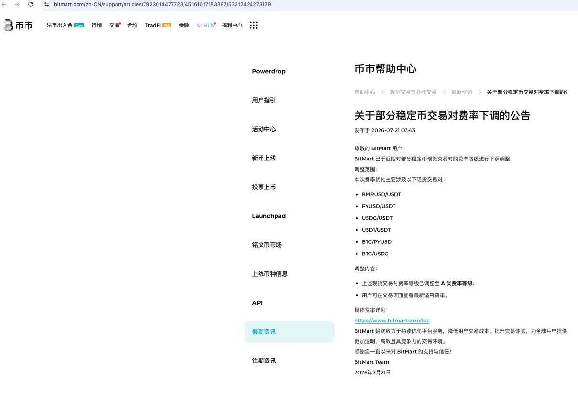Select 往期资讯 in the sidebar
Image resolution: width=578 pixels, height=401 pixels.
(264, 361)
